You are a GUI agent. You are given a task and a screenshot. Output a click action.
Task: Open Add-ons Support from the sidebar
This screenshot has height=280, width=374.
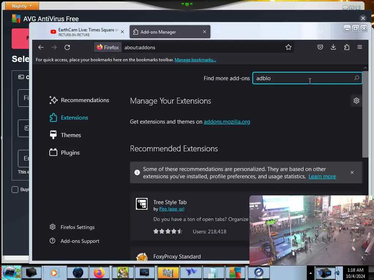tap(75, 241)
